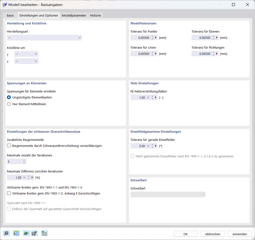The height and width of the screenshot is (240, 255).
Task: Adjust Toleranz für Richtungen spinner arrows
Action: coord(213,54)
